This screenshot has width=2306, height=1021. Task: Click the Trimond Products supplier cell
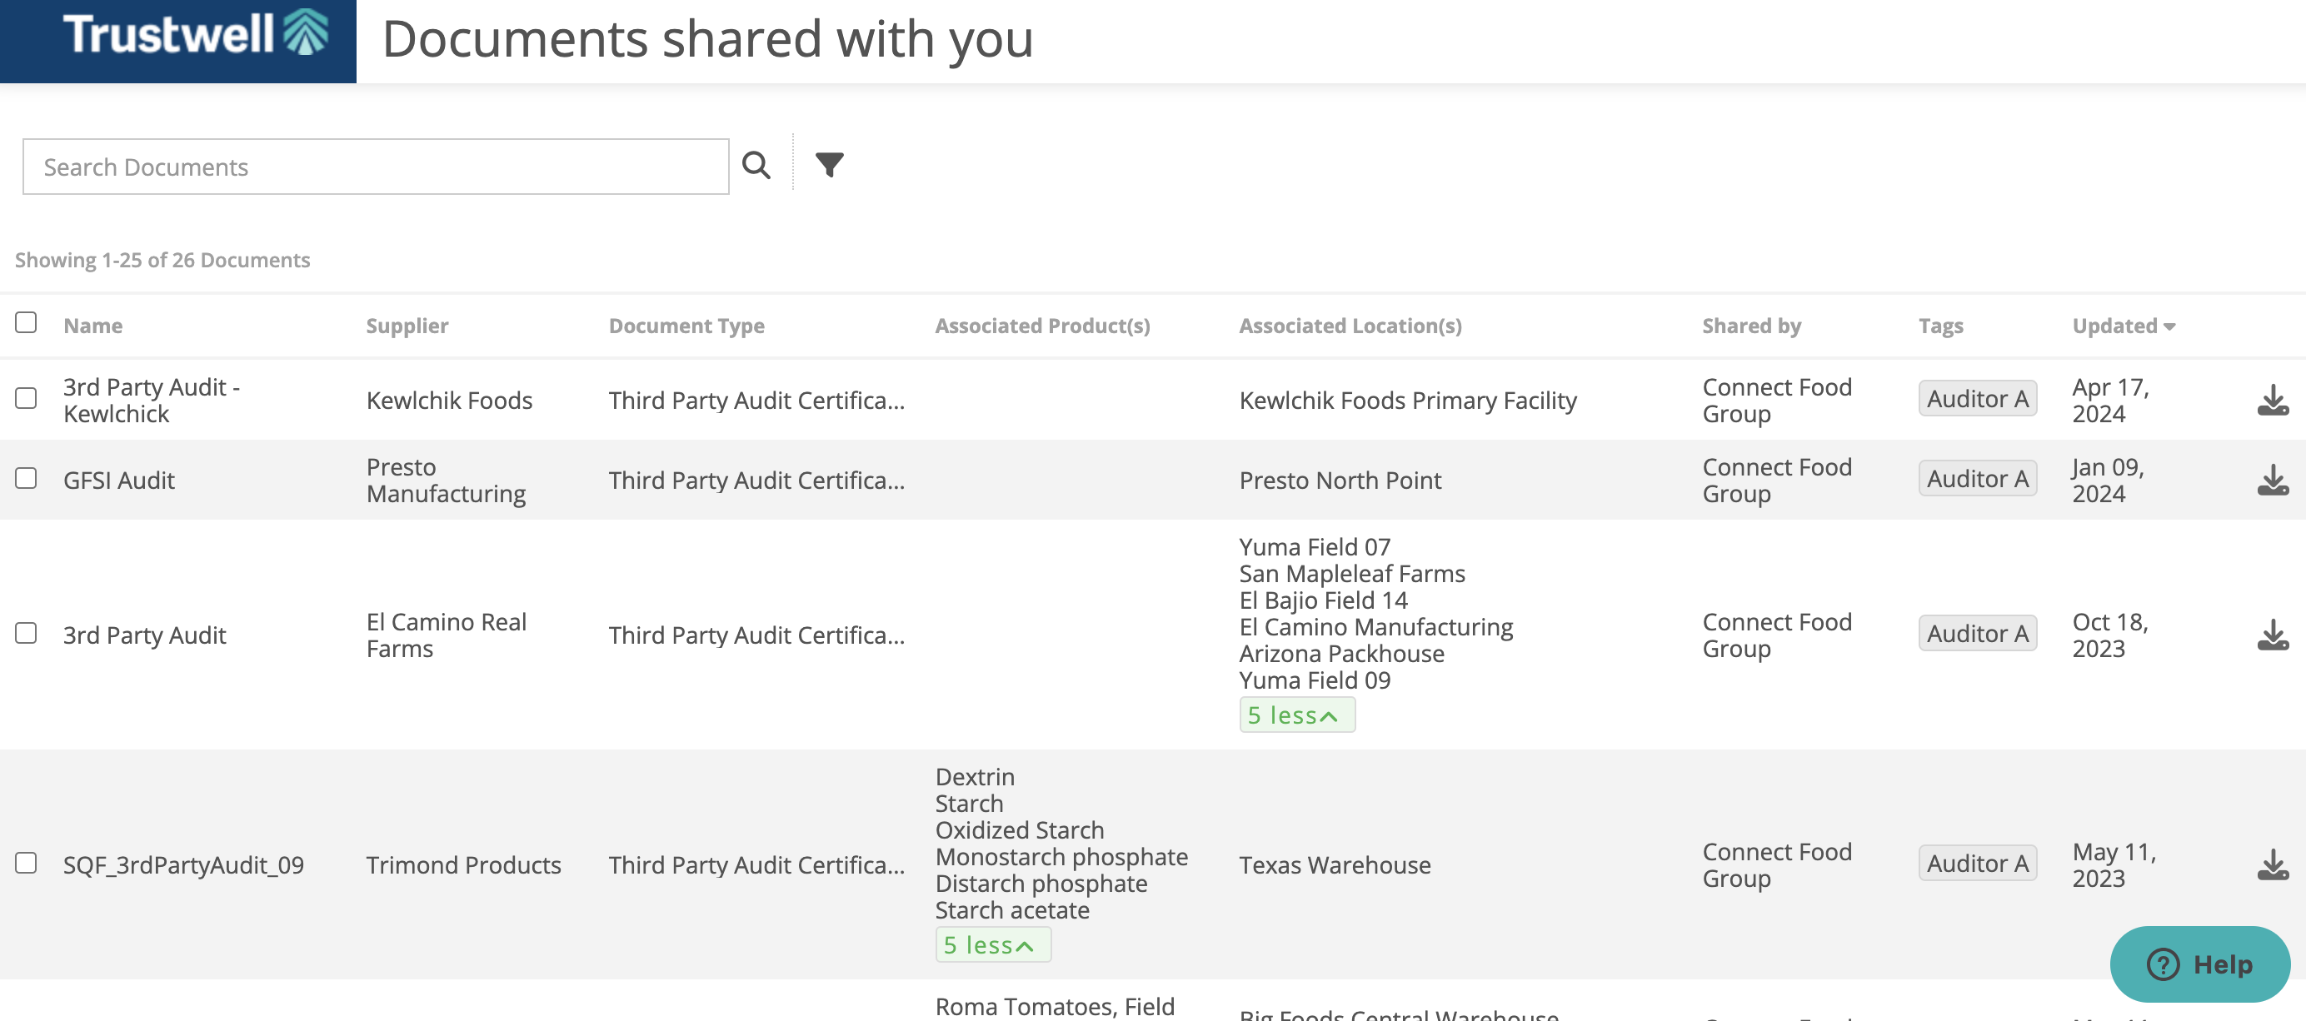(464, 865)
